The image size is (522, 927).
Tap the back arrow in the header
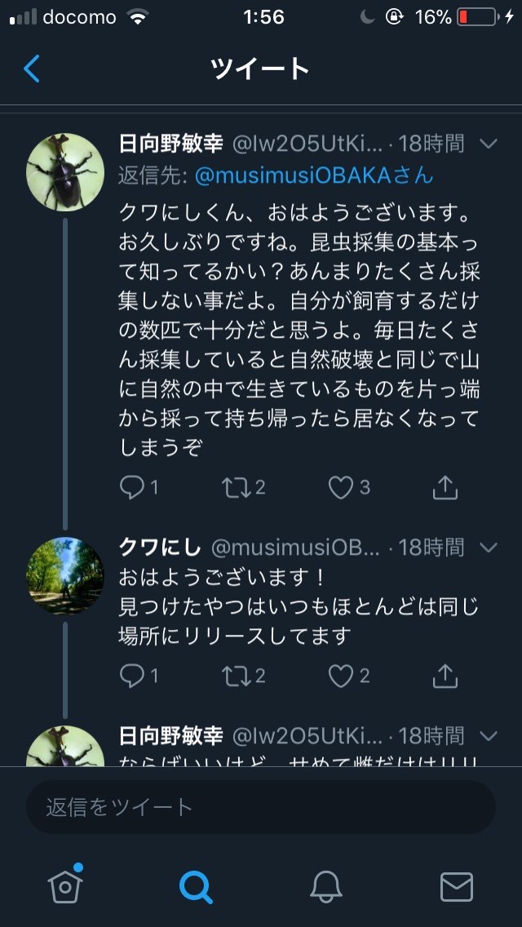pyautogui.click(x=32, y=69)
